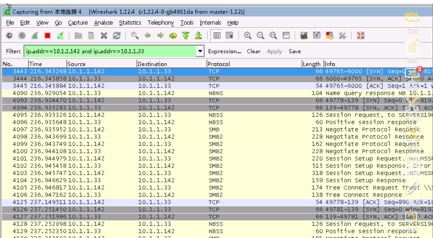
Task: Sort by the No. column header
Action: pos(15,64)
